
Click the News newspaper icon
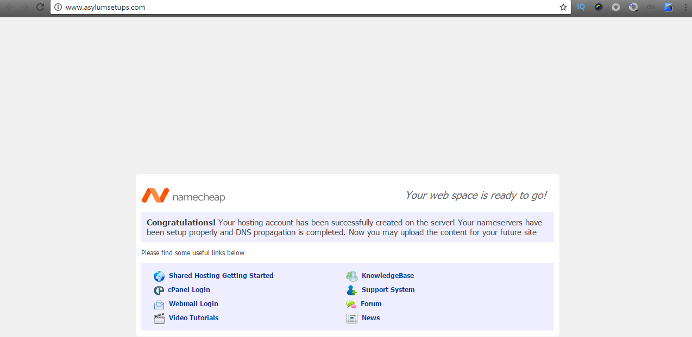click(x=352, y=319)
